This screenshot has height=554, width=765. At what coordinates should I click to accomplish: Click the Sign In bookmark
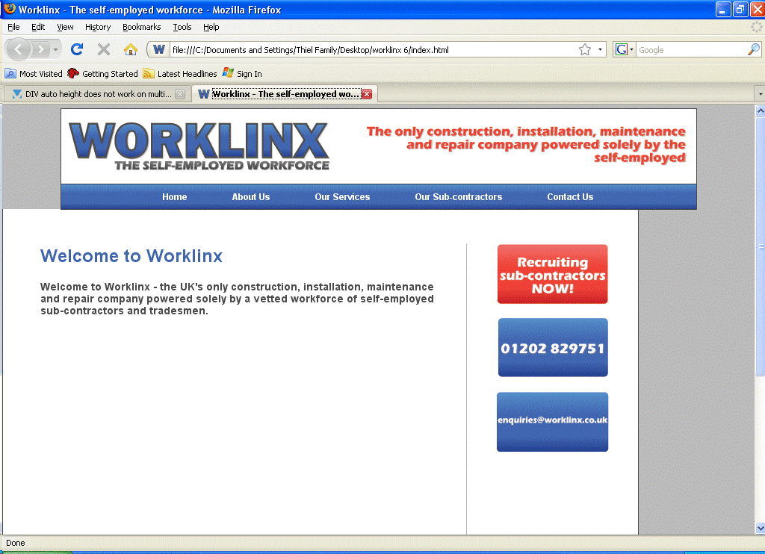[243, 74]
